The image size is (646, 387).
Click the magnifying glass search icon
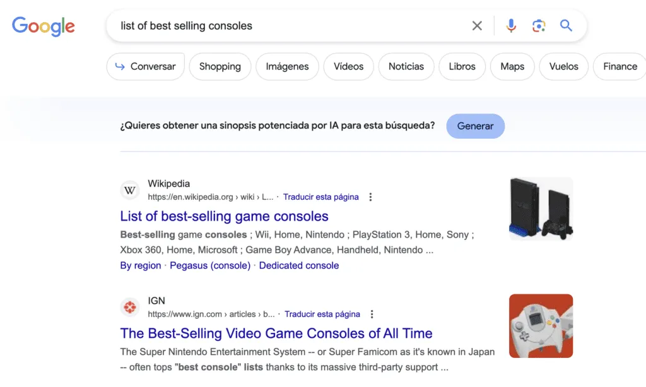coord(566,25)
